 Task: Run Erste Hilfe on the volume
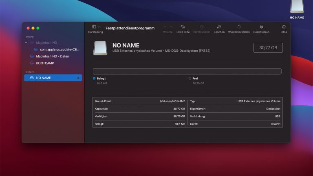coord(183,27)
